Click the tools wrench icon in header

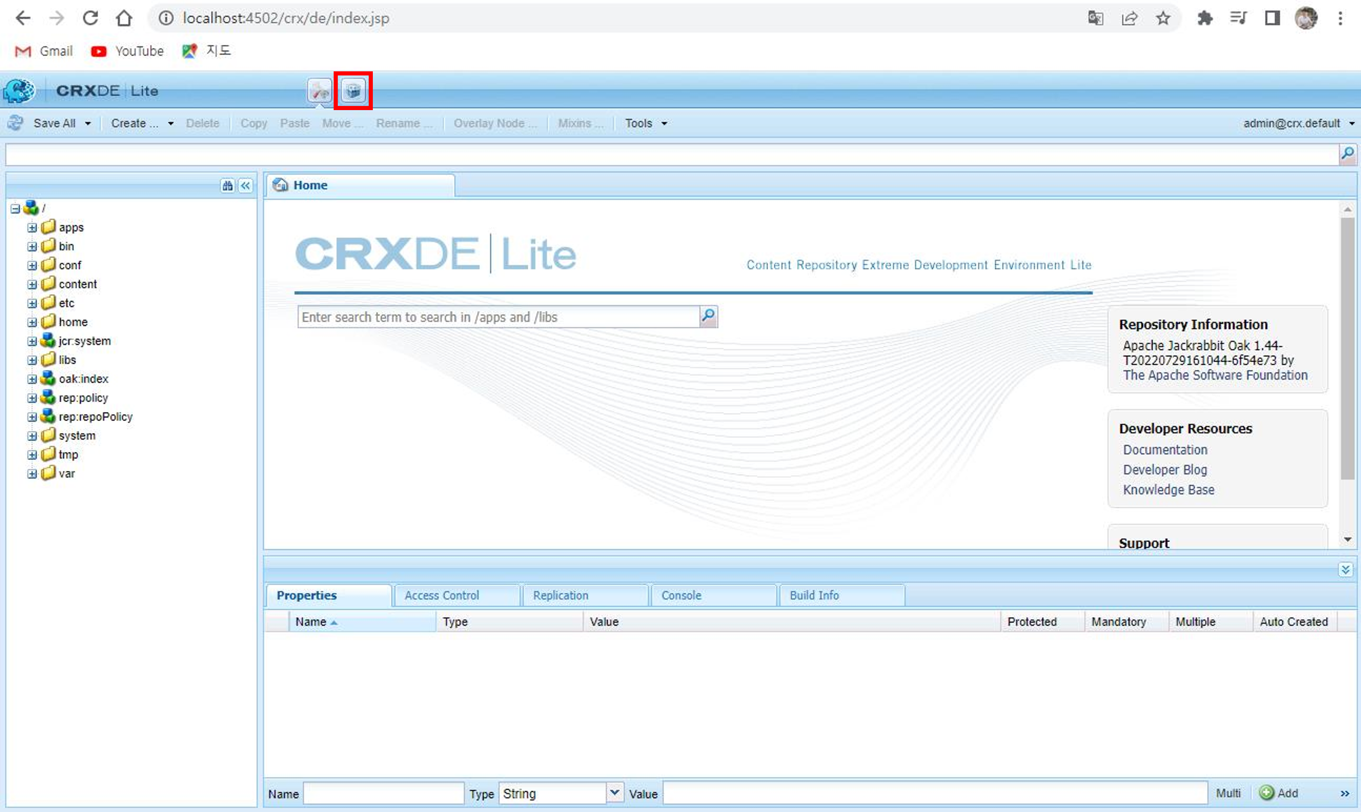[x=320, y=91]
